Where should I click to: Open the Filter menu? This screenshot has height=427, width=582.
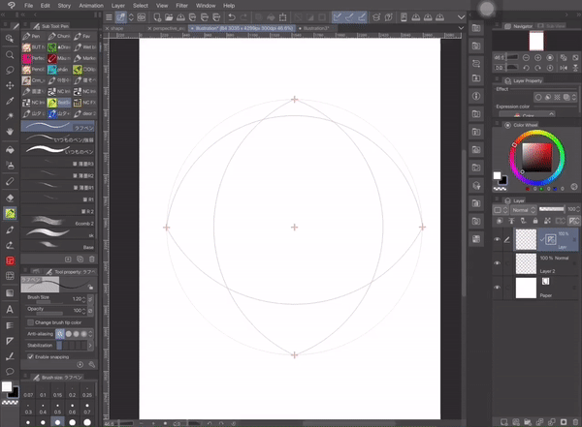pos(181,6)
